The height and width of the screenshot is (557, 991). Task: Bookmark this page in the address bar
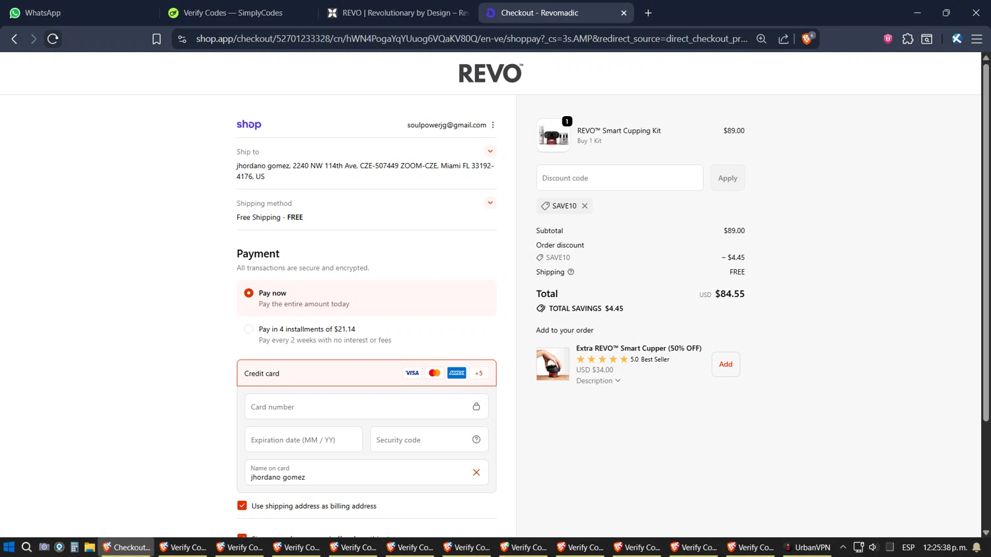click(157, 39)
